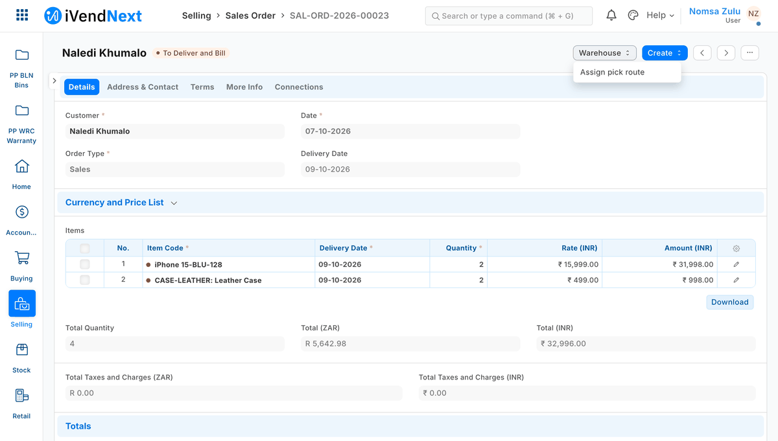Tick checkbox for CASE-LEATHER row
The width and height of the screenshot is (778, 441).
click(85, 280)
